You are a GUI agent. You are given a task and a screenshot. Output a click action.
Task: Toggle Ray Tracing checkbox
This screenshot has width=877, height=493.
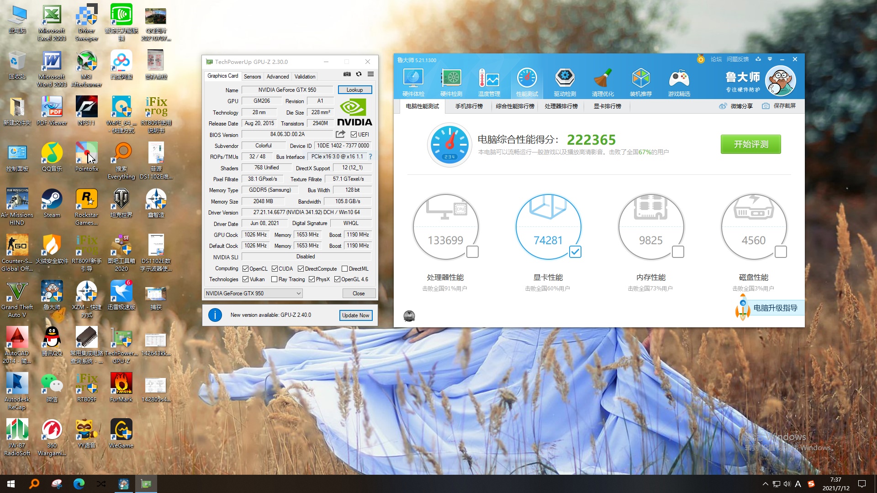coord(274,279)
